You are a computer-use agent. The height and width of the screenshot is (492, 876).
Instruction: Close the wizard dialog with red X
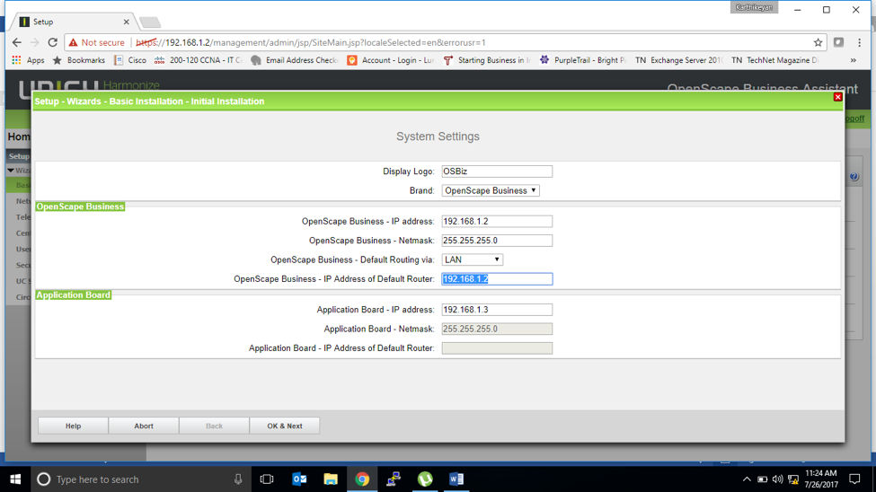tap(837, 97)
